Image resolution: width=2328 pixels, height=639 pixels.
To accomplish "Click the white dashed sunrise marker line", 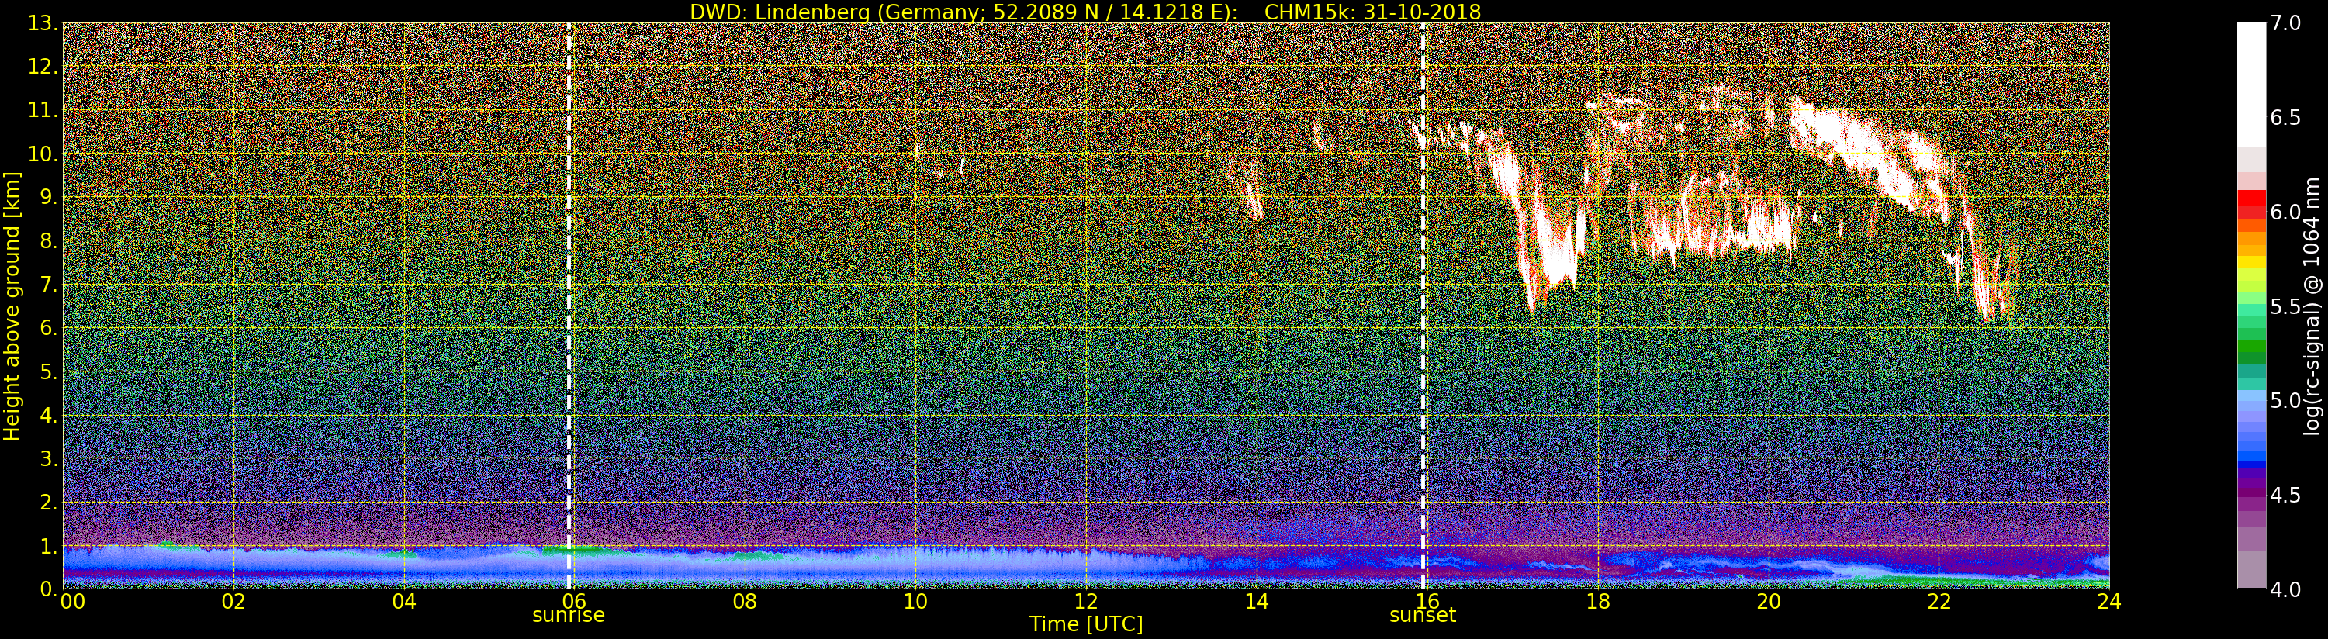I will tap(569, 306).
